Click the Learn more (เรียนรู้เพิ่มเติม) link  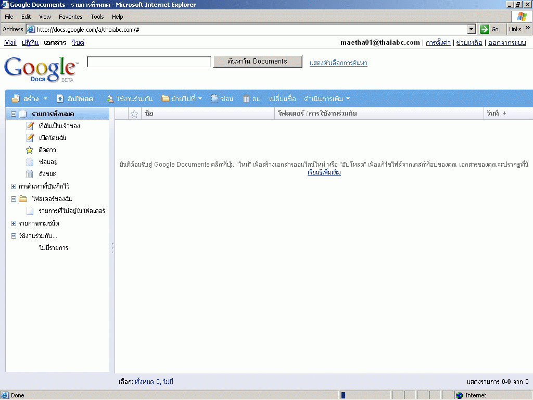tap(324, 172)
